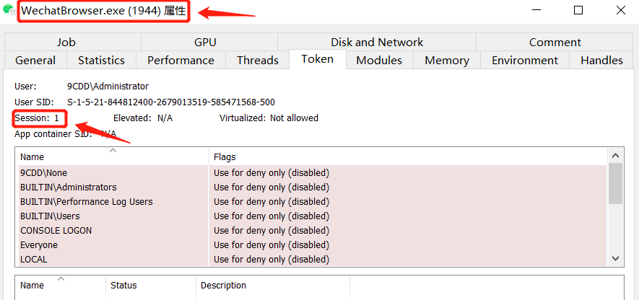
Task: Maximize the properties window
Action: tap(578, 10)
